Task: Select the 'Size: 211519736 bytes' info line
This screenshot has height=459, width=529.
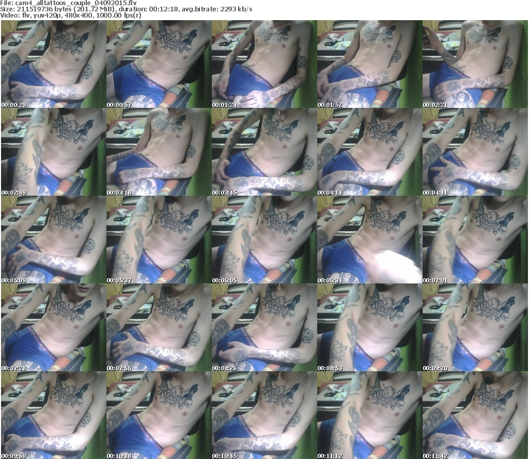Action: pyautogui.click(x=126, y=9)
